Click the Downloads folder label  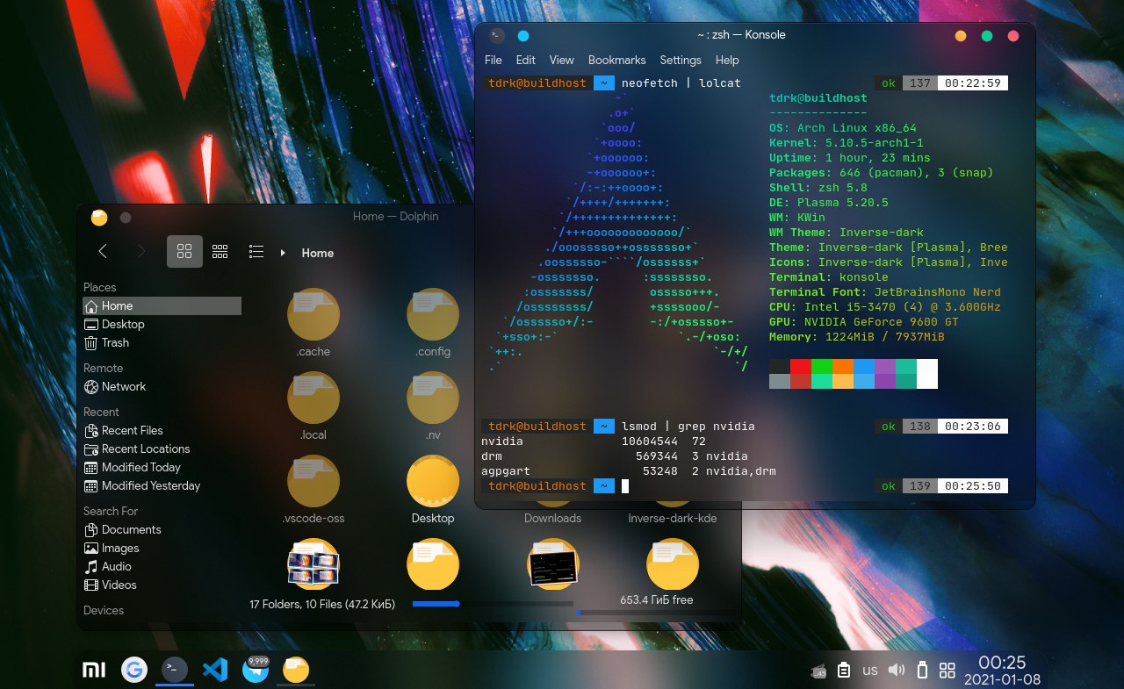pyautogui.click(x=552, y=518)
